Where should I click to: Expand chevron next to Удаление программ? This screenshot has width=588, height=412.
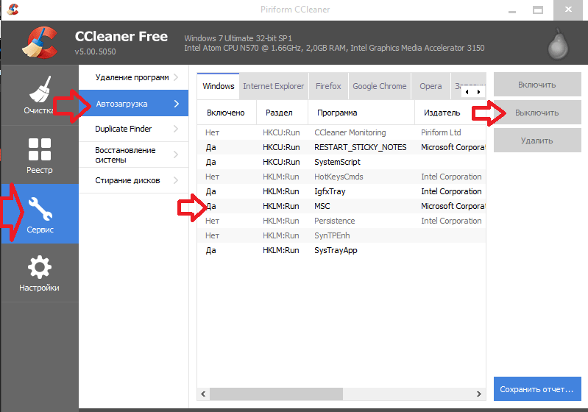(176, 77)
